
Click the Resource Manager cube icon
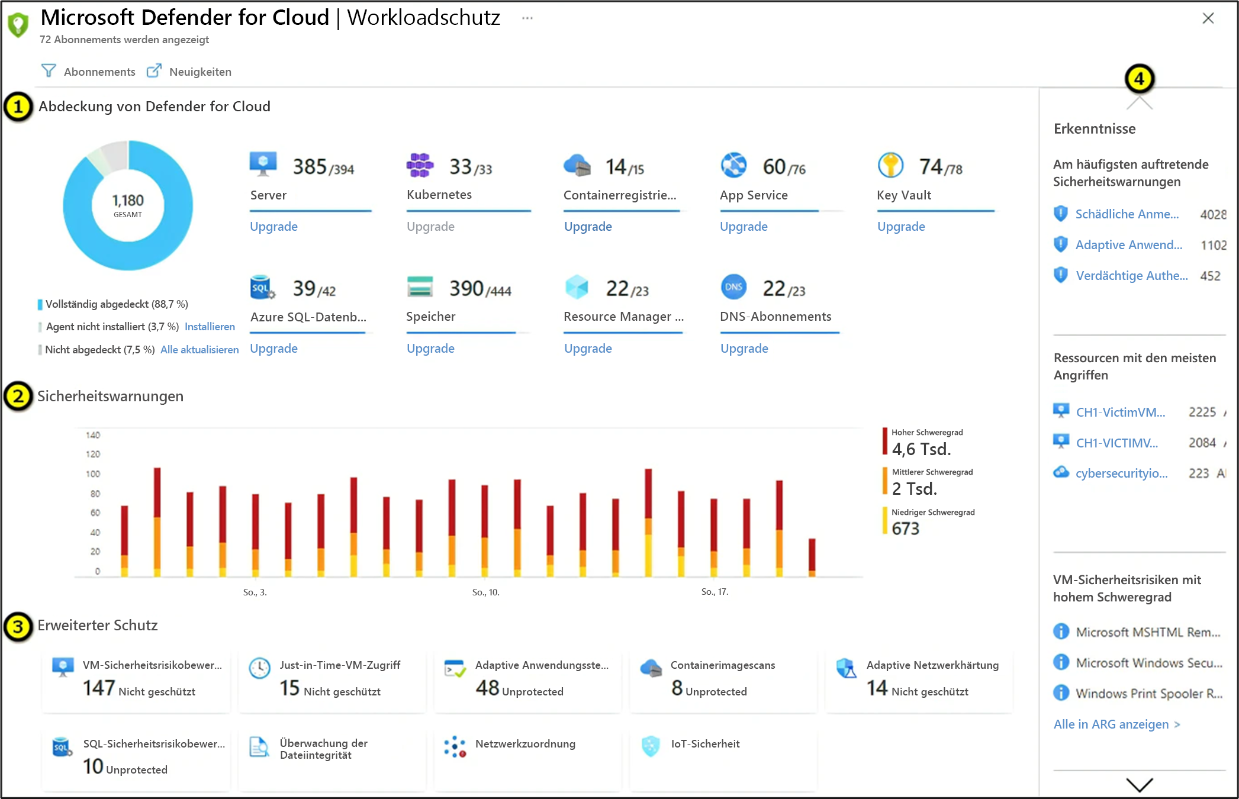pyautogui.click(x=577, y=287)
